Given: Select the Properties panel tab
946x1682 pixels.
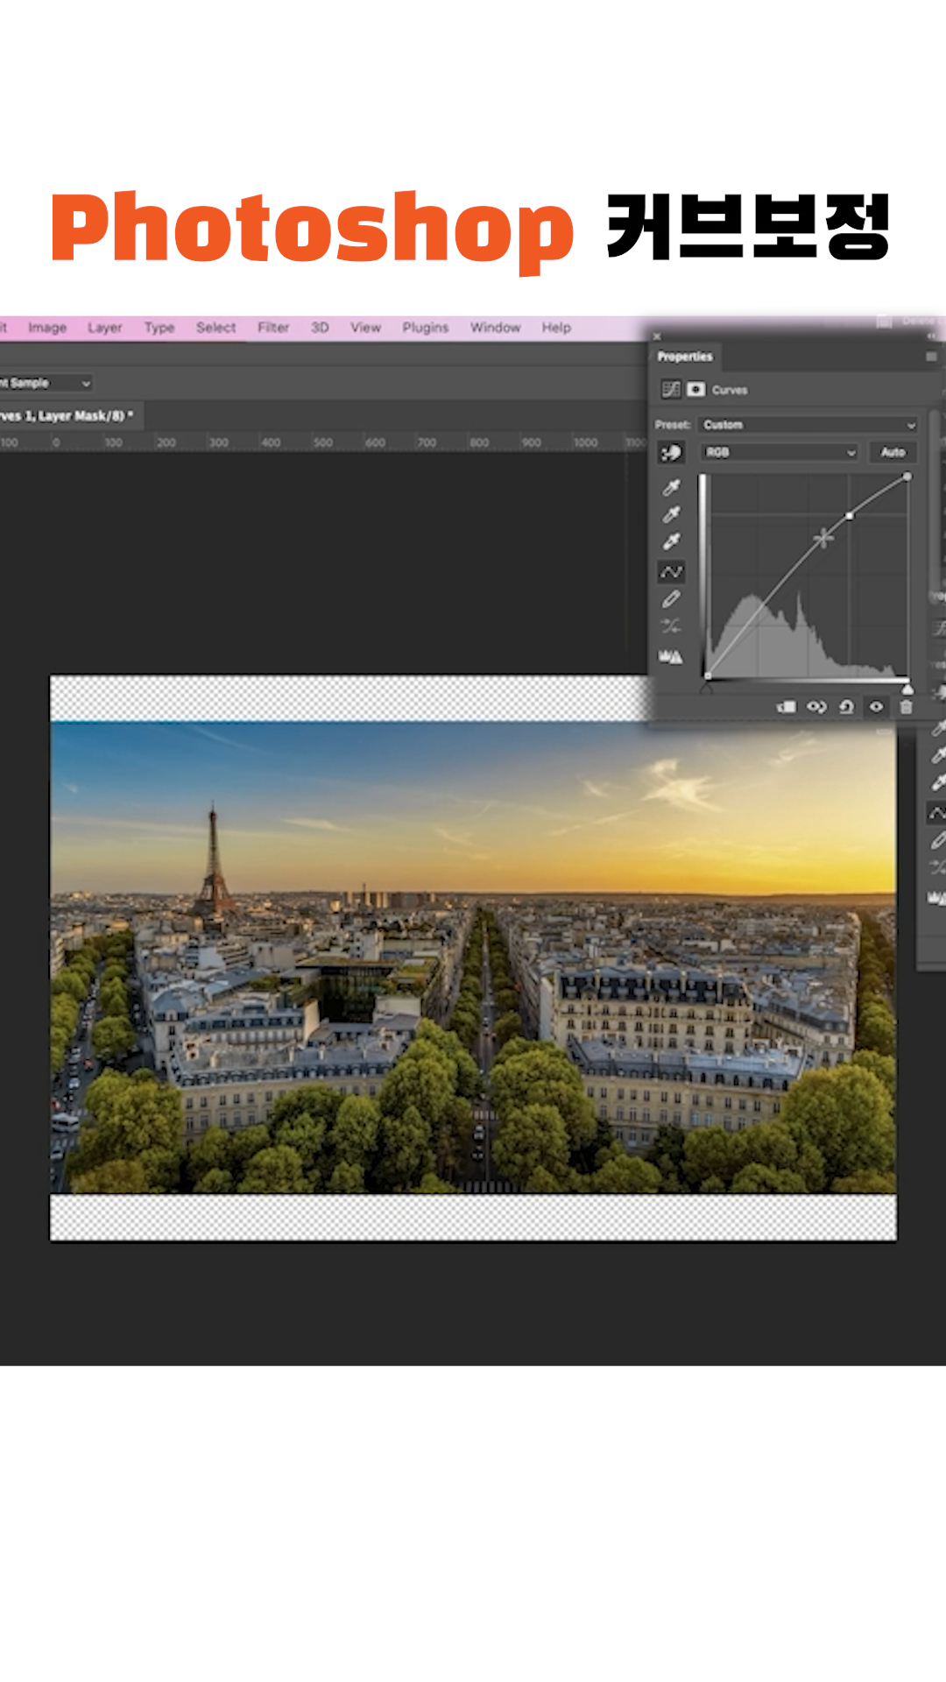Looking at the screenshot, I should (x=685, y=357).
